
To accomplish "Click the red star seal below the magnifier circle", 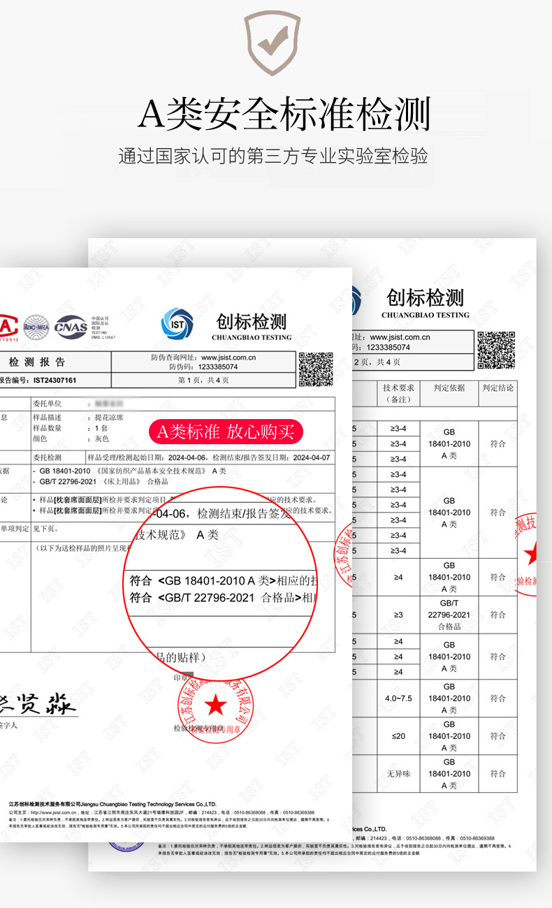I will [x=216, y=705].
